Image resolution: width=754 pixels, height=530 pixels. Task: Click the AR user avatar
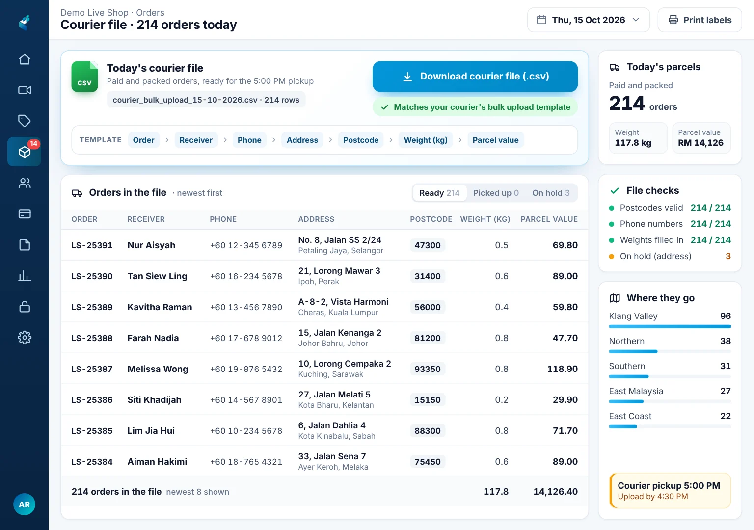pyautogui.click(x=25, y=504)
